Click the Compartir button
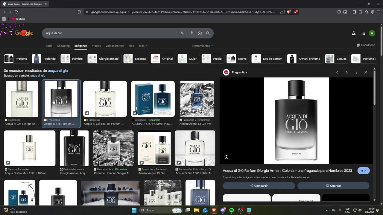Viewport: 383px width, 215px height. point(259,186)
